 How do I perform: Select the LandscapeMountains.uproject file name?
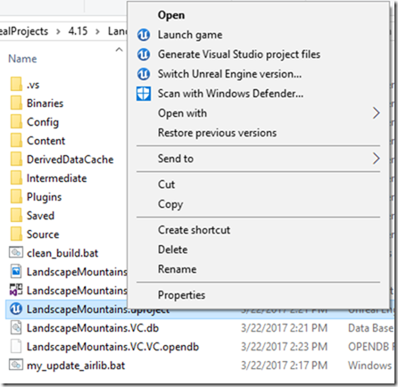(x=98, y=309)
